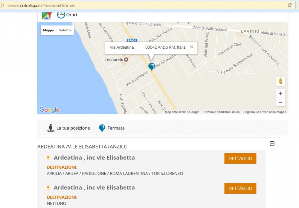Image resolution: width=299 pixels, height=208 pixels.
Task: Click Map data ©2016 Google text
Action: pyautogui.click(x=182, y=112)
